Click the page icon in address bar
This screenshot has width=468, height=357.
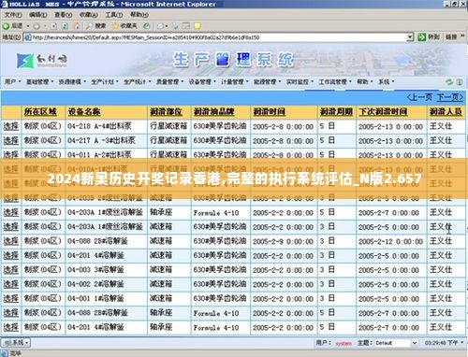[x=28, y=37]
